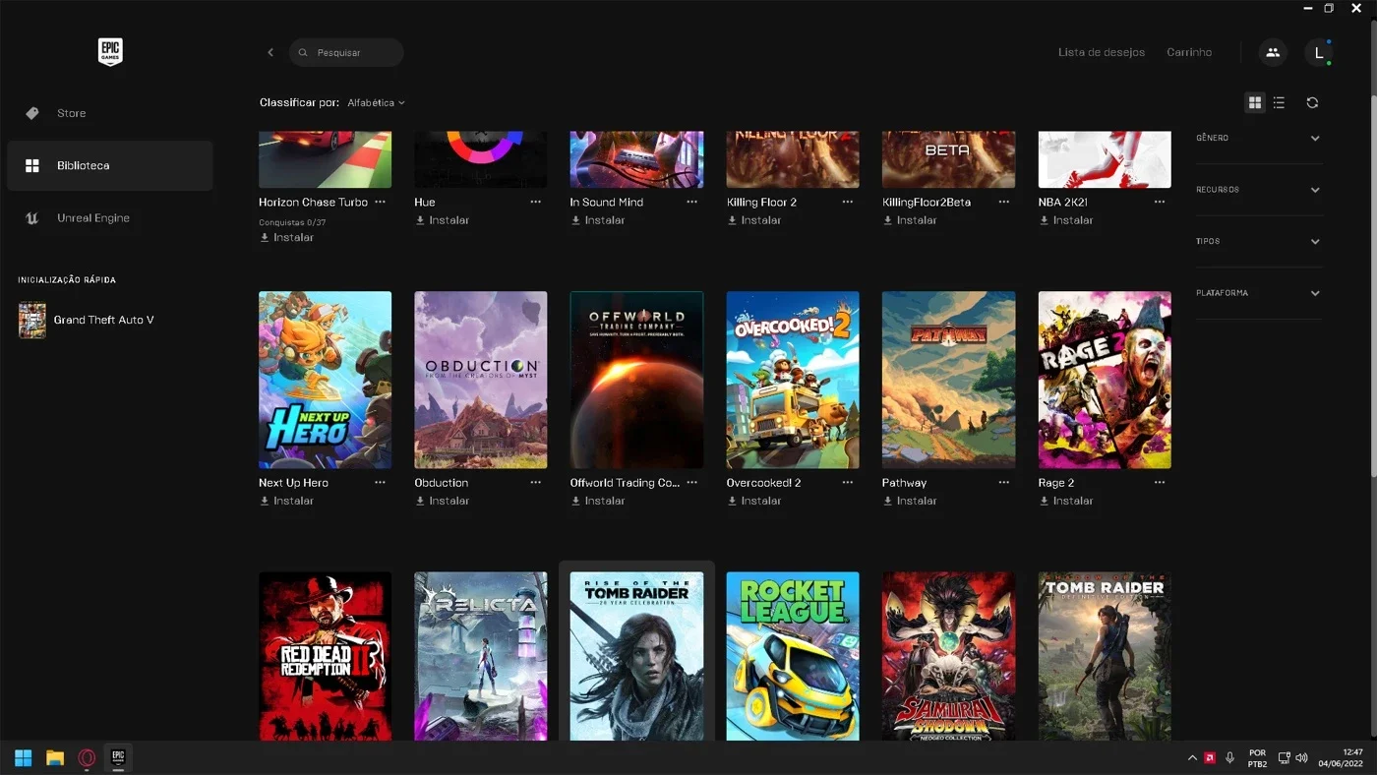This screenshot has height=775, width=1377.
Task: Open Red Dead Redemption II cover
Action: coord(325,656)
